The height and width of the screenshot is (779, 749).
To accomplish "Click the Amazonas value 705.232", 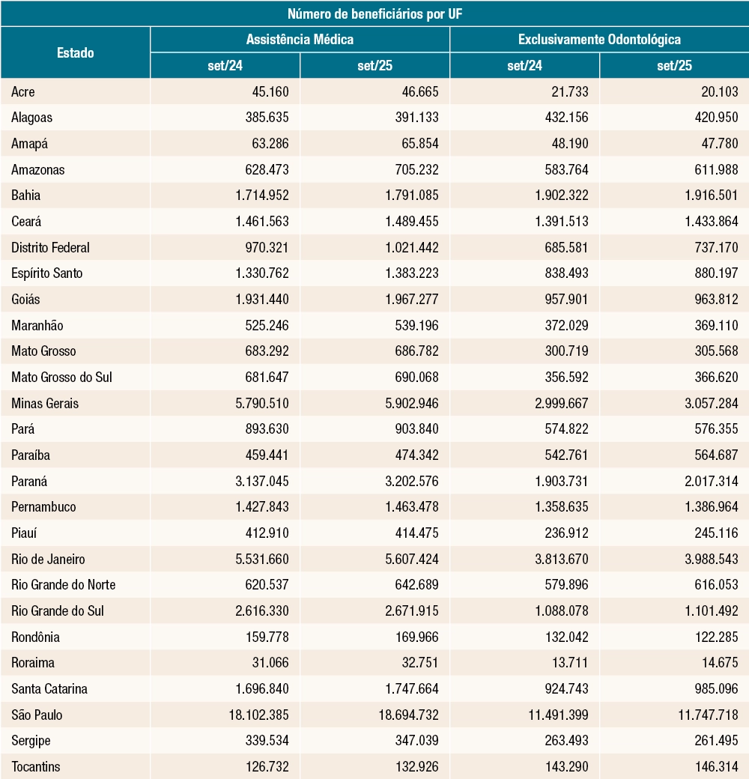I will tap(416, 170).
